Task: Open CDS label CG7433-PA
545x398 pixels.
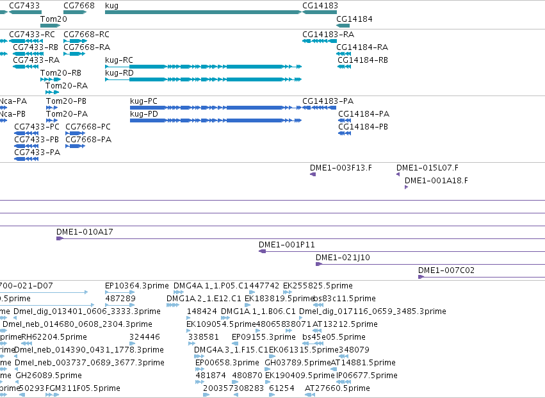Action: point(37,153)
